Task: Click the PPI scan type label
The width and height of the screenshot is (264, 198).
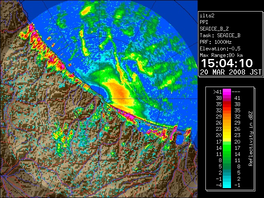Action: (204, 22)
